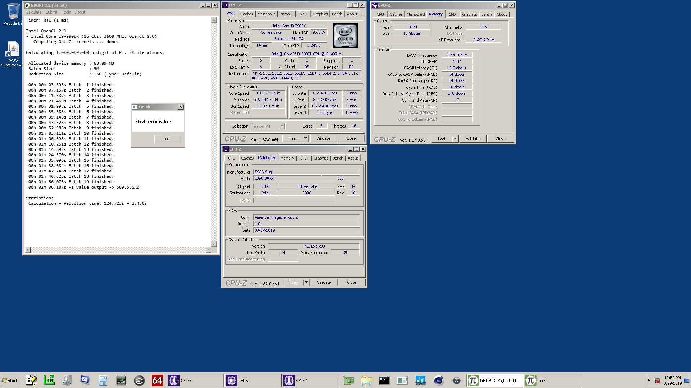The width and height of the screenshot is (691, 388).
Task: Open the Submit menu in GPUPI
Action: coord(51,12)
